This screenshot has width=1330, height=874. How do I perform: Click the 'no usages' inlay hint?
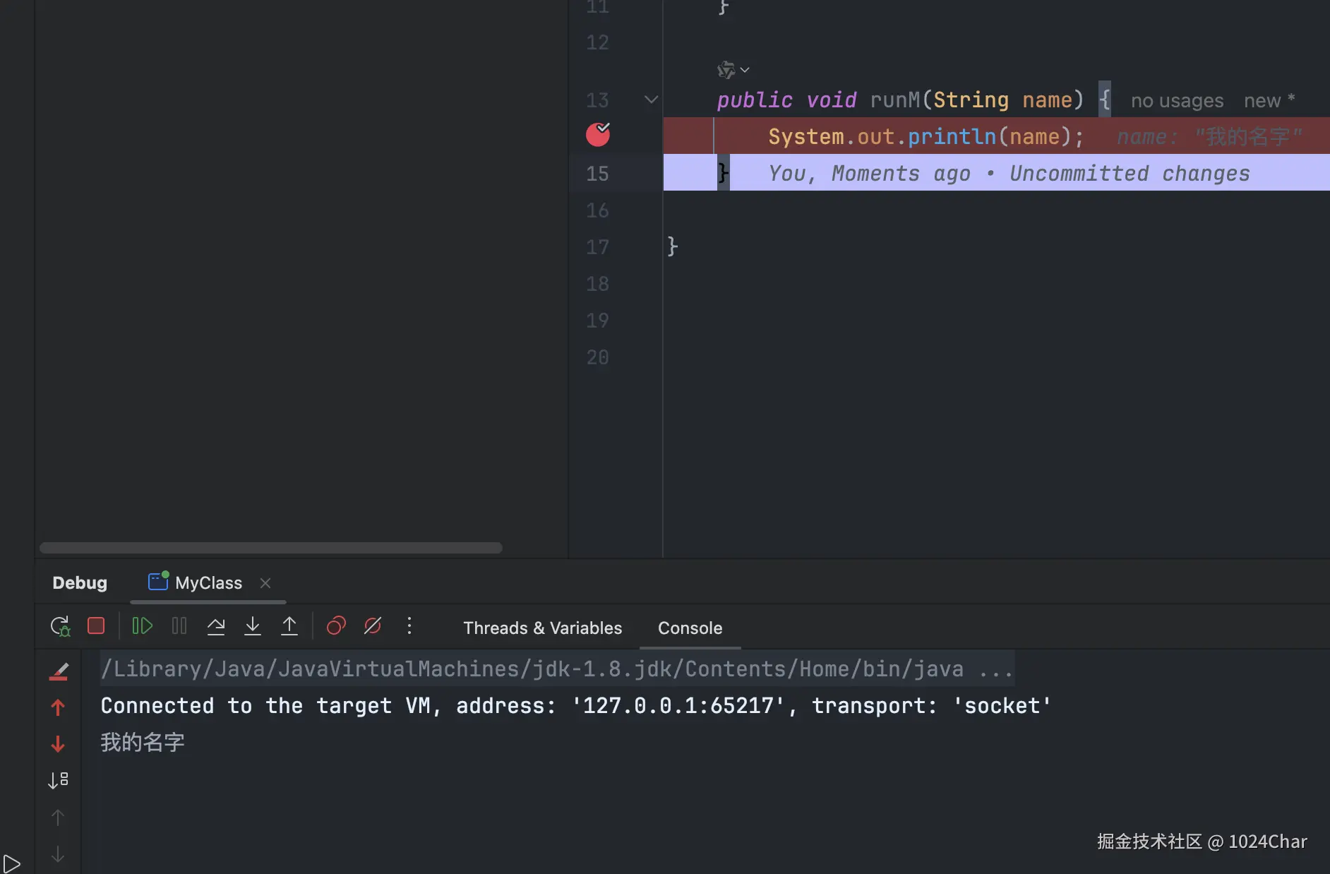point(1177,100)
